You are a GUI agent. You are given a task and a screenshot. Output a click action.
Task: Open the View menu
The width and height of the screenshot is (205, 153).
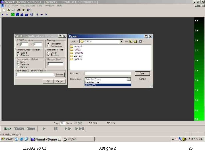15,6
